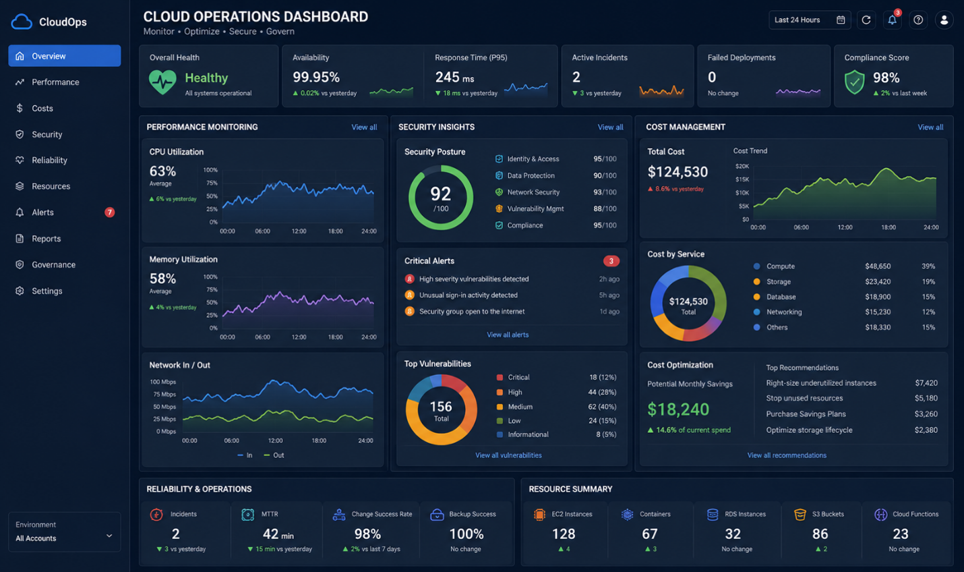Open the notifications bell icon

point(892,20)
